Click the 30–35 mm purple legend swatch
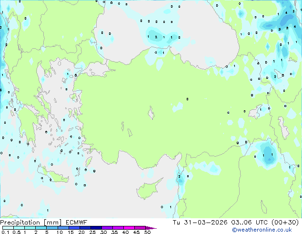The width and height of the screenshot is (302, 234). pos(107,228)
